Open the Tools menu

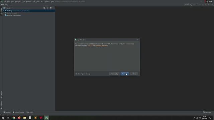(38, 2)
